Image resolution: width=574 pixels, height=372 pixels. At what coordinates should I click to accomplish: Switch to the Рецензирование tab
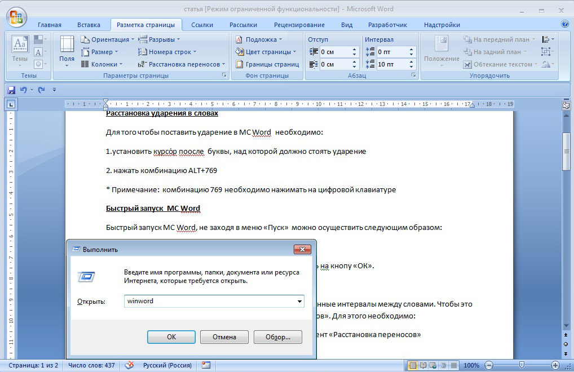(299, 25)
